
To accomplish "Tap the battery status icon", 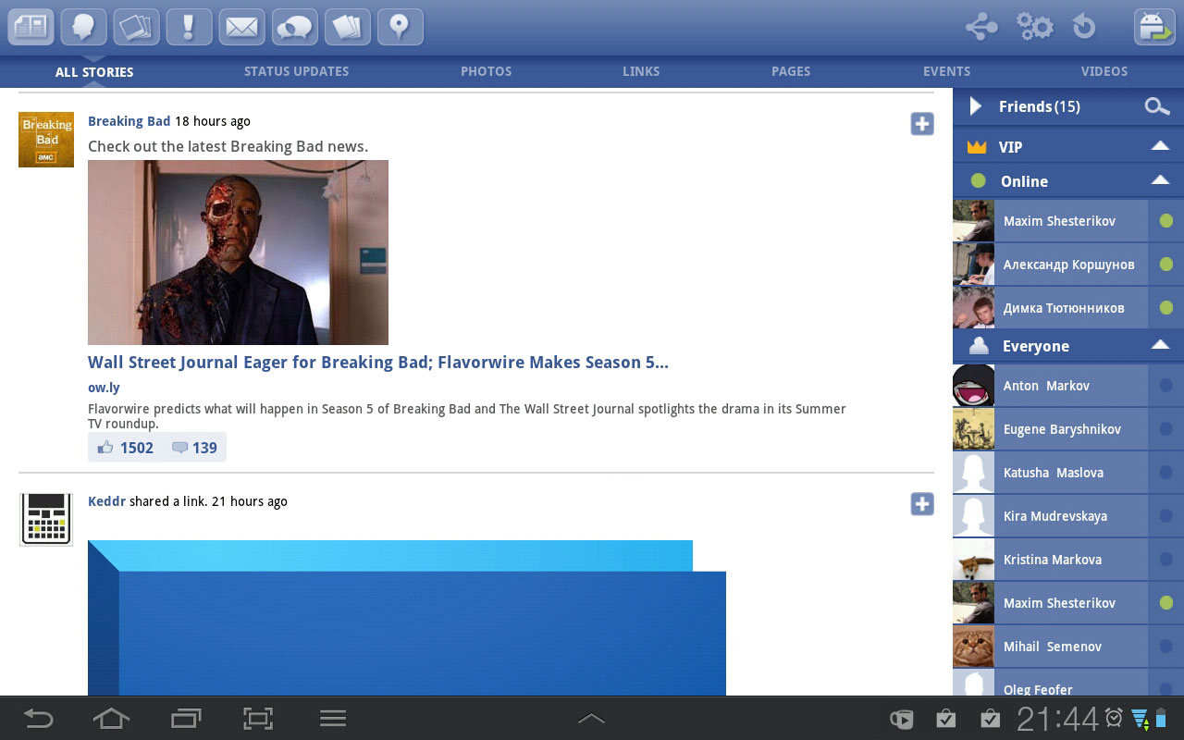I will [x=1162, y=719].
